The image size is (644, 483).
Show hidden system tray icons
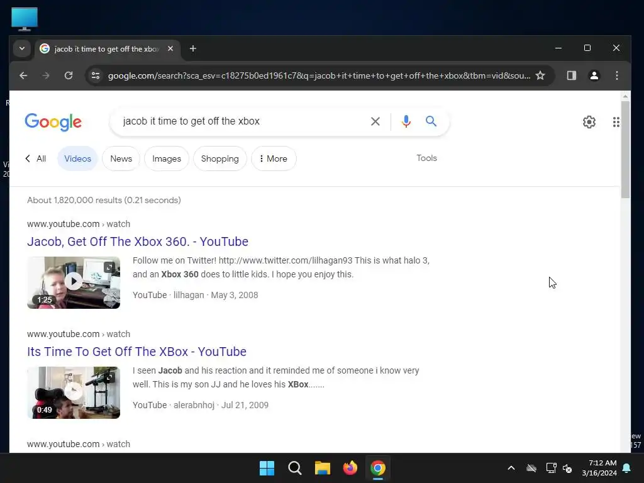511,468
